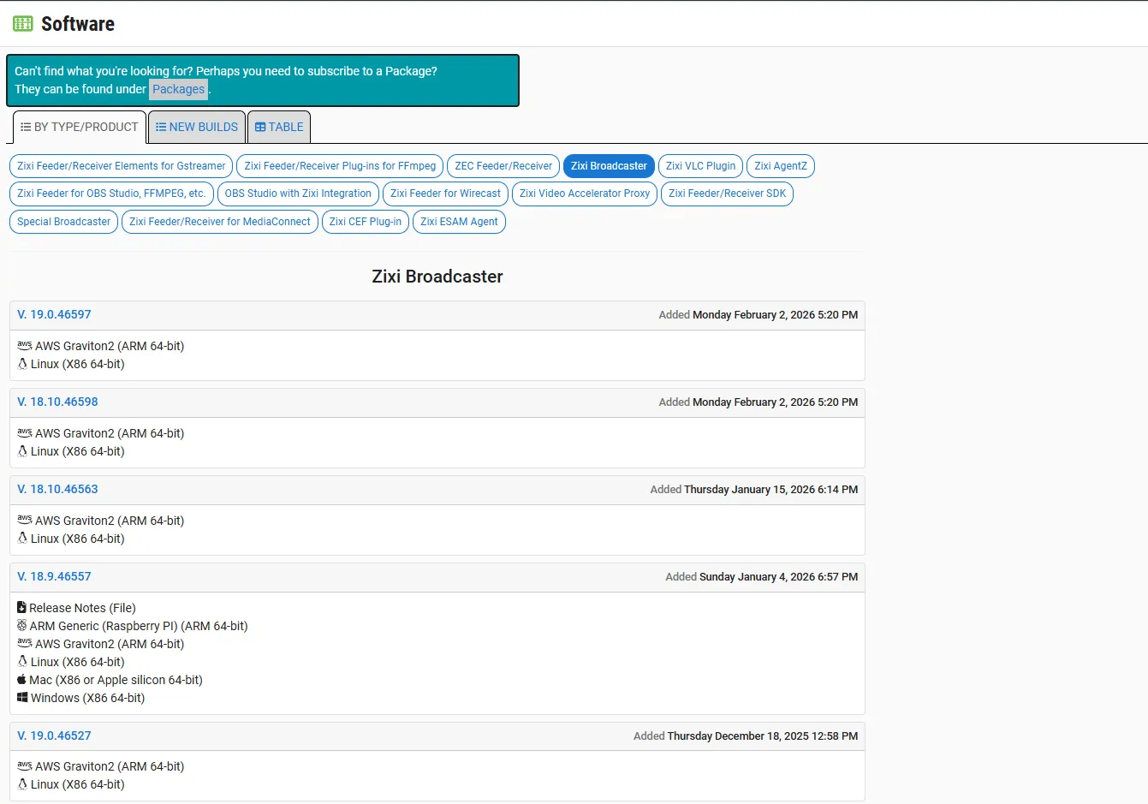Click the "Zixi Broadcaster" section heading

point(437,277)
